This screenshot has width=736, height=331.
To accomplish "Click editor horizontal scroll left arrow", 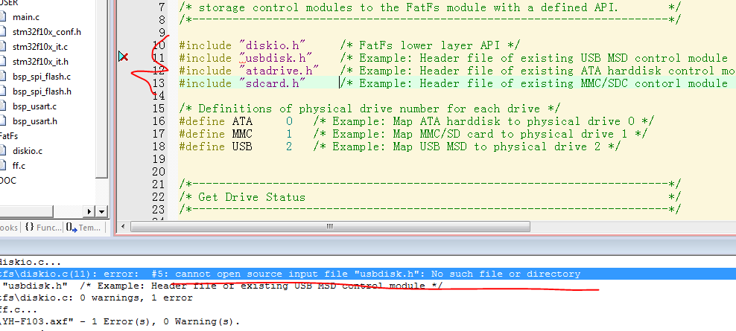I will (123, 227).
